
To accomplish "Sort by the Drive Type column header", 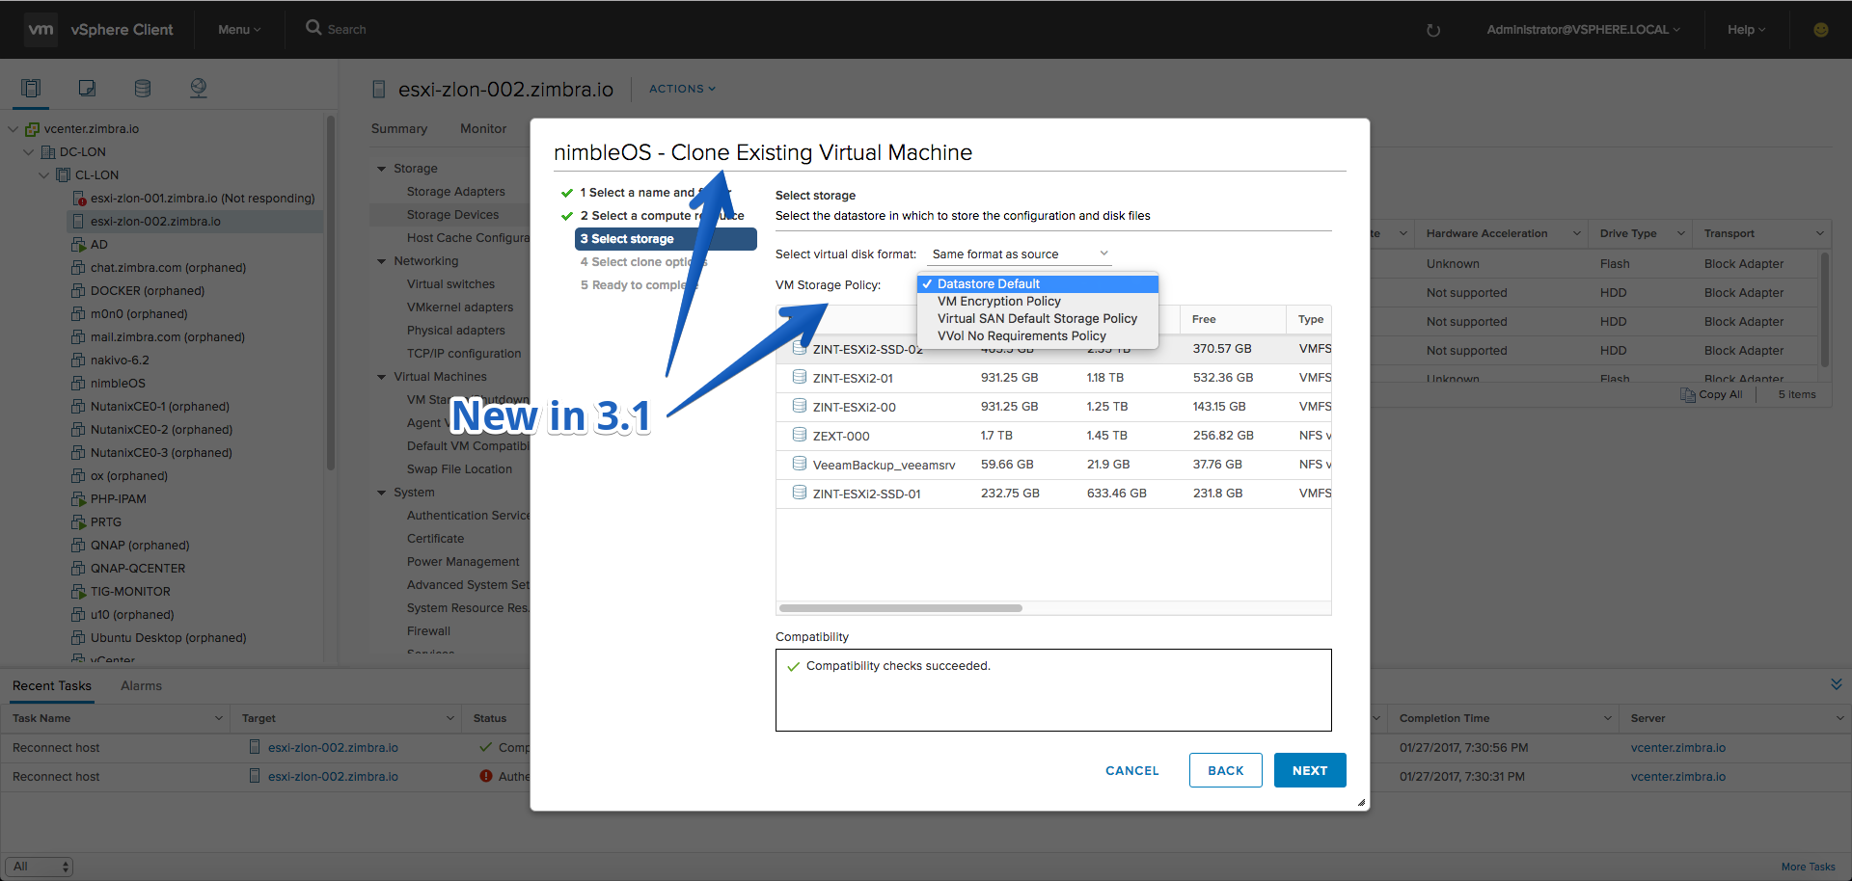I will pos(1628,233).
